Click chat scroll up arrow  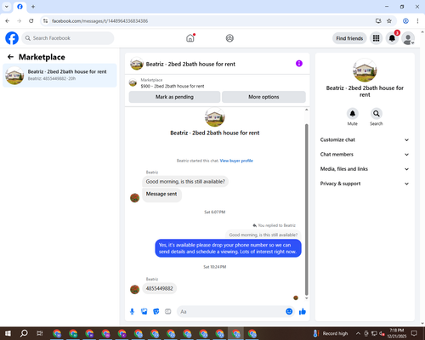(x=306, y=110)
